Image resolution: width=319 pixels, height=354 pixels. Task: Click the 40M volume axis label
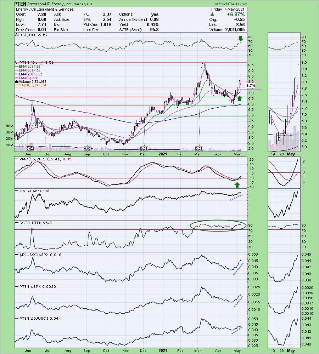pyautogui.click(x=10, y=126)
